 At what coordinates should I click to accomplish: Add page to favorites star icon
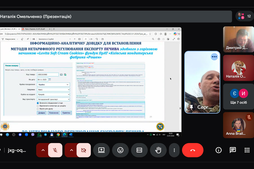click(x=150, y=34)
